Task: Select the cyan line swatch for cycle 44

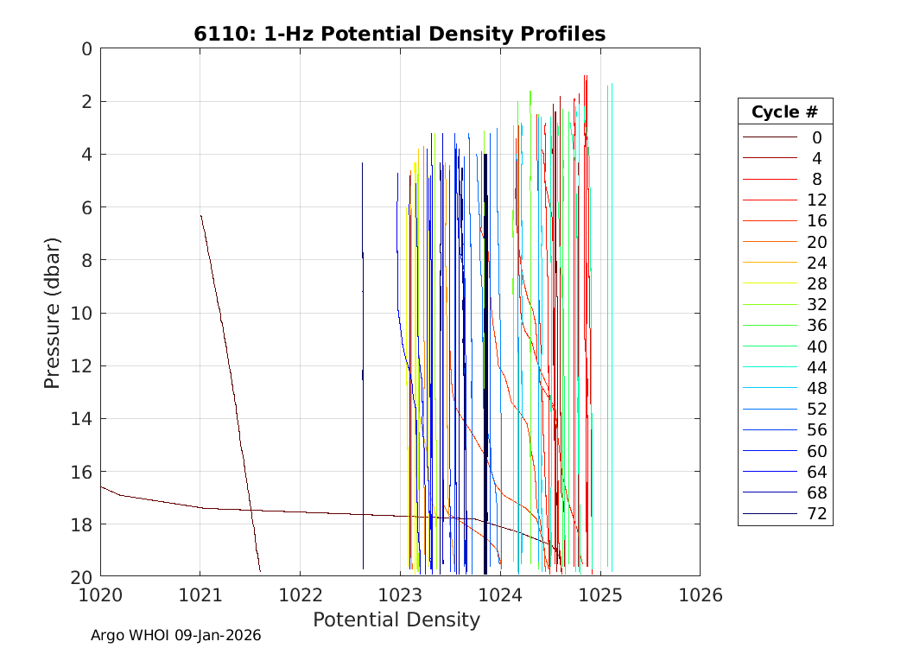Action: point(769,367)
